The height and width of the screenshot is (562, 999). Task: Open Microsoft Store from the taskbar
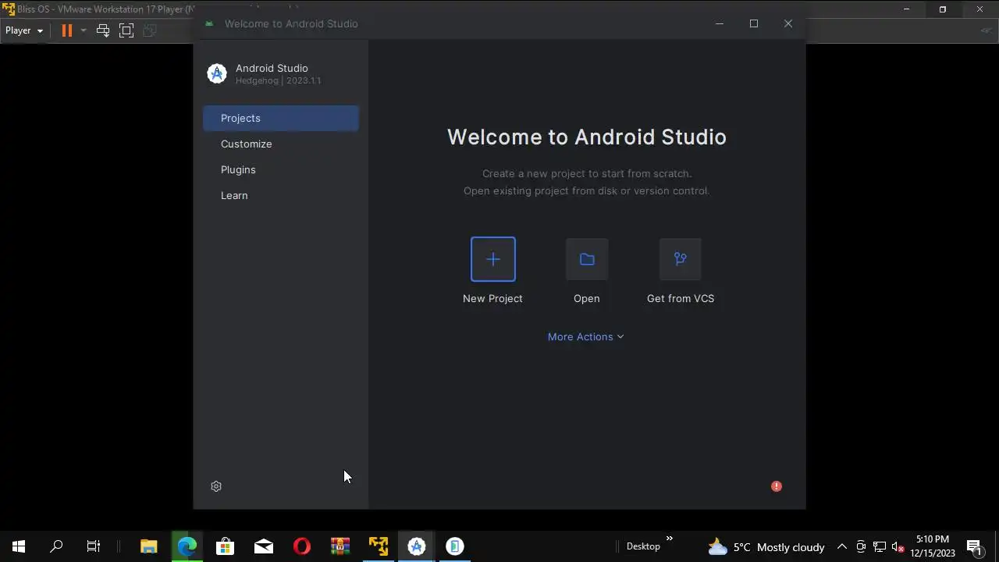point(225,546)
